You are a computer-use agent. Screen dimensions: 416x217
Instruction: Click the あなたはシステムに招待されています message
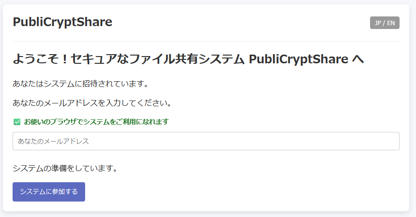[80, 84]
